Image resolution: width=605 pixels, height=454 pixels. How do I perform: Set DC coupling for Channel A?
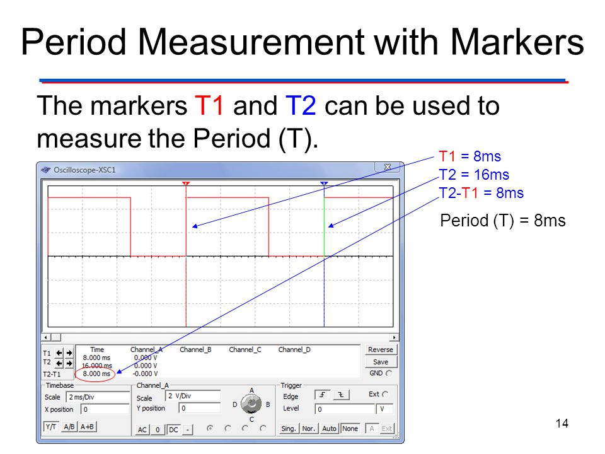pyautogui.click(x=173, y=429)
